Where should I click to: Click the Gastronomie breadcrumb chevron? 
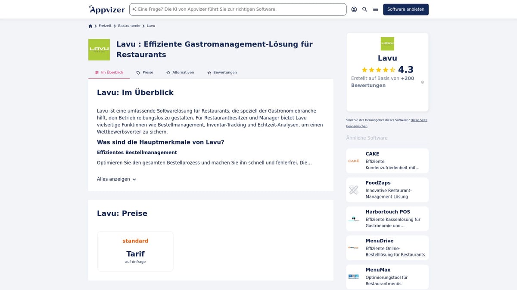click(143, 26)
